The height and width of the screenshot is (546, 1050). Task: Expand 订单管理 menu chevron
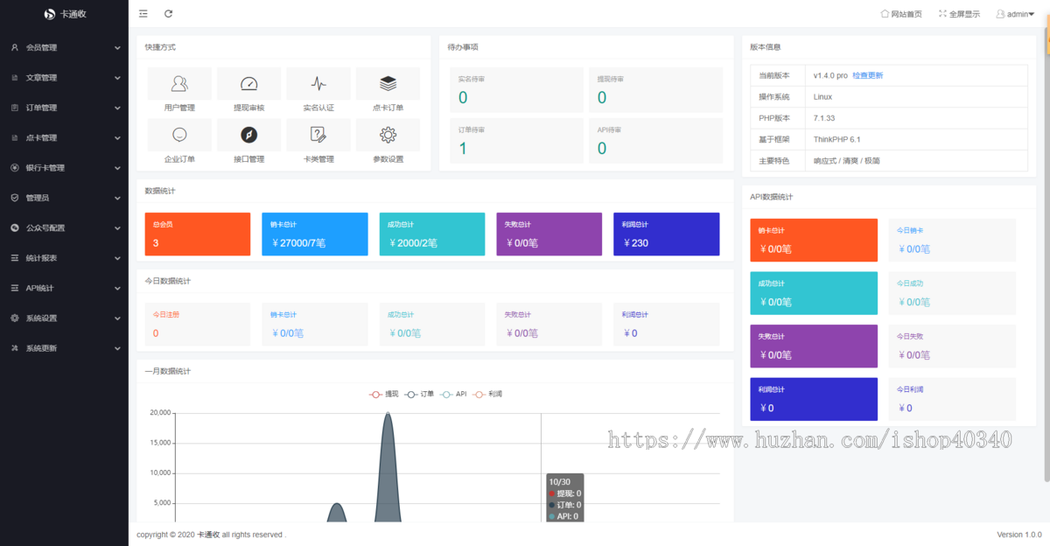coord(117,108)
